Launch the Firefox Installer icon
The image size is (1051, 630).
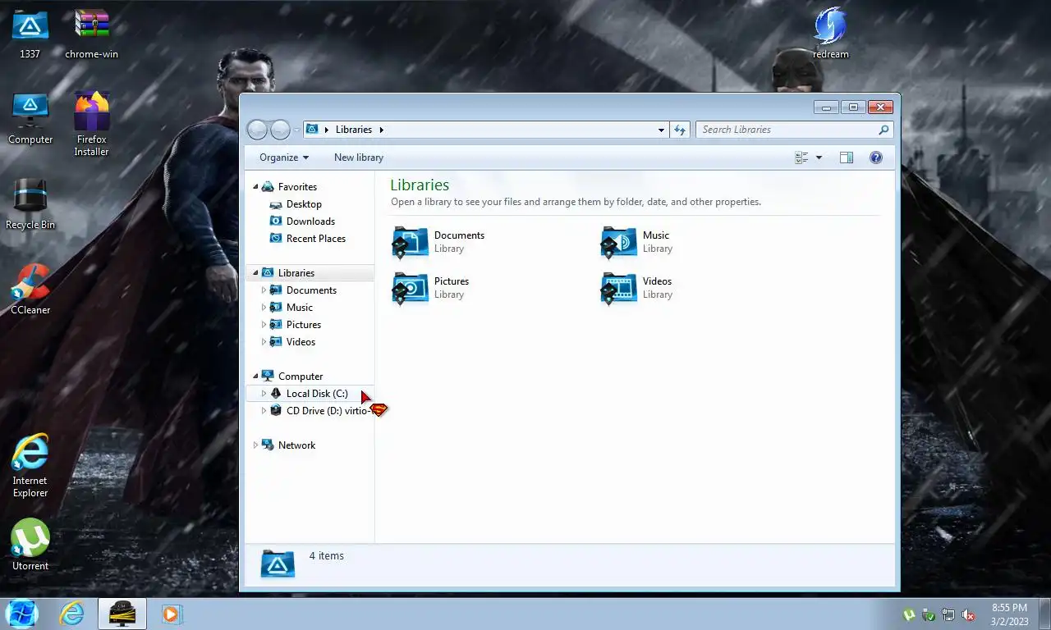(91, 124)
